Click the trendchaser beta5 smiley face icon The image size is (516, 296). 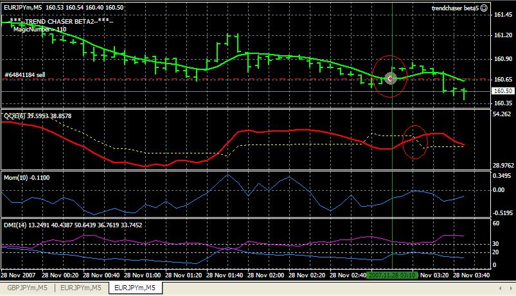click(484, 8)
